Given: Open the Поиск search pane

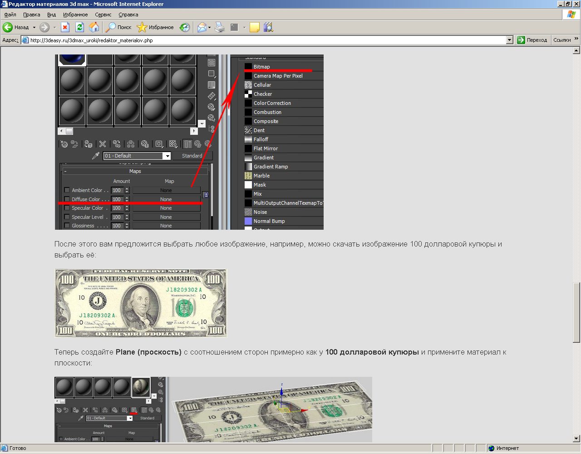Looking at the screenshot, I should click(x=118, y=27).
